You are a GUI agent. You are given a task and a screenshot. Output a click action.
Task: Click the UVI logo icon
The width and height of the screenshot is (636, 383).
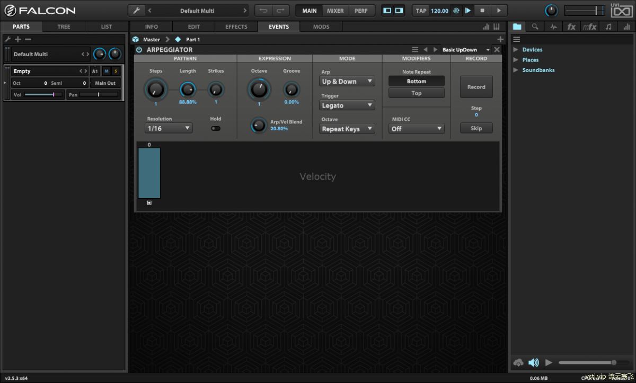click(622, 11)
